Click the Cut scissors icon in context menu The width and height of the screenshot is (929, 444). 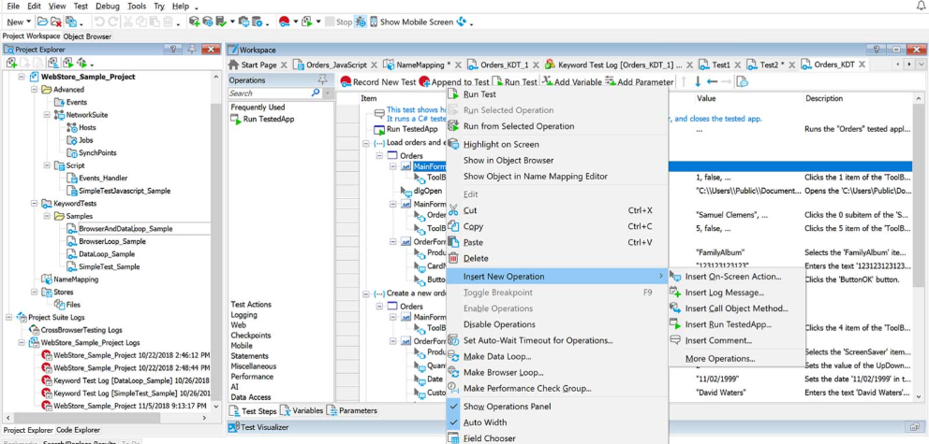point(453,210)
